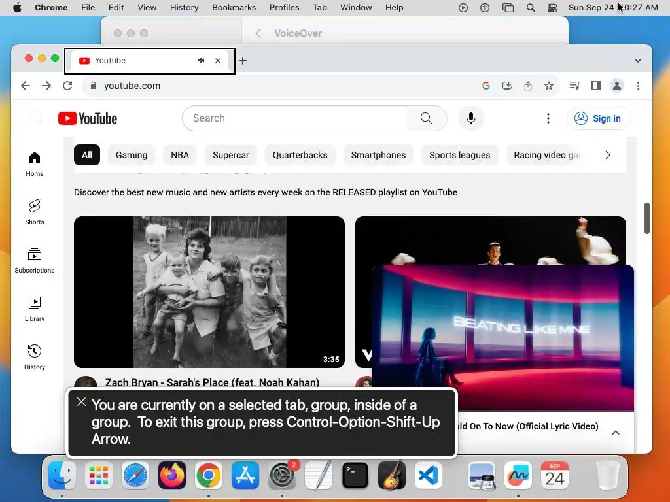Click the browser forward arrow
Viewport: 670px width, 502px height.
click(x=46, y=86)
